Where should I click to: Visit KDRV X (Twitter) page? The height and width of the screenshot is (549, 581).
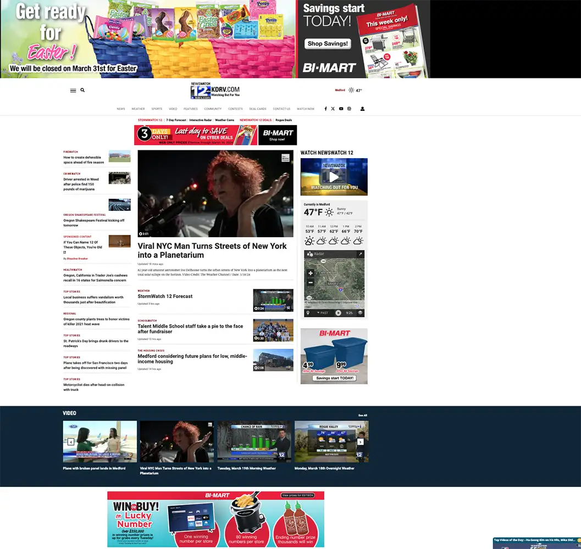pyautogui.click(x=333, y=109)
